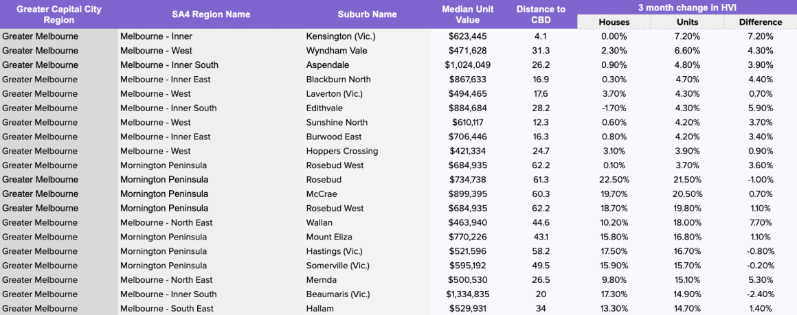Click the Units sub-column header
Viewport: 797px width, 315px height.
click(687, 22)
